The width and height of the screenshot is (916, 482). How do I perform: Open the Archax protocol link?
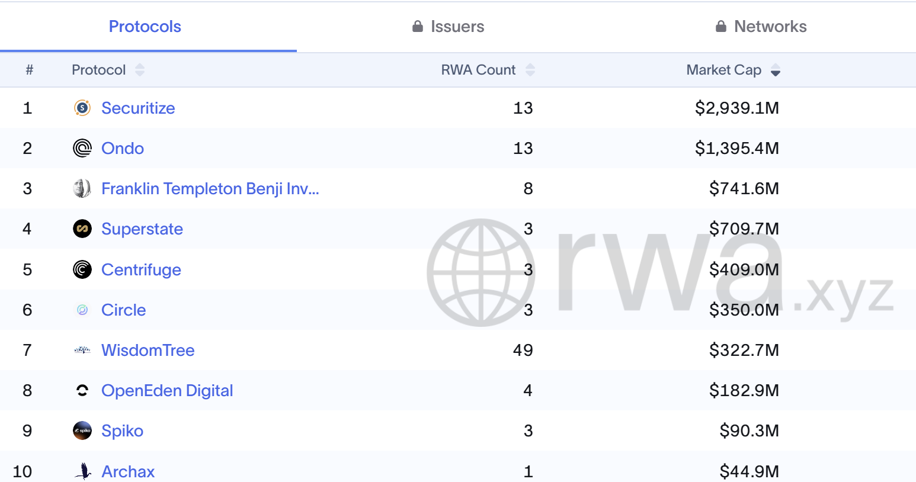point(128,471)
